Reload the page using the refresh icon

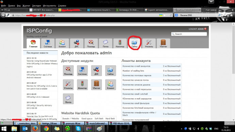pos(171,15)
